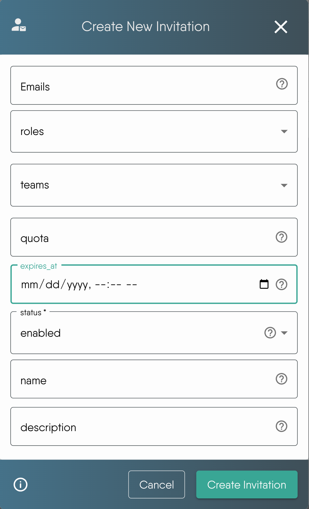309x509 pixels.
Task: Click the name text field
Action: point(132,380)
